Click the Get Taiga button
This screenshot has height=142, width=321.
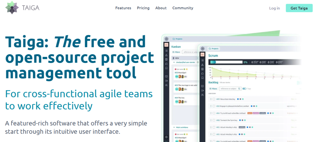(x=299, y=8)
